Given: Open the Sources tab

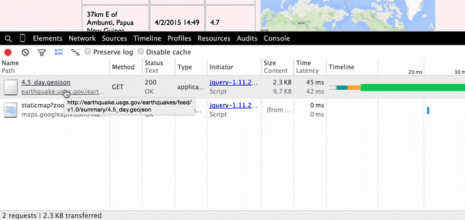Looking at the screenshot, I should tap(115, 38).
